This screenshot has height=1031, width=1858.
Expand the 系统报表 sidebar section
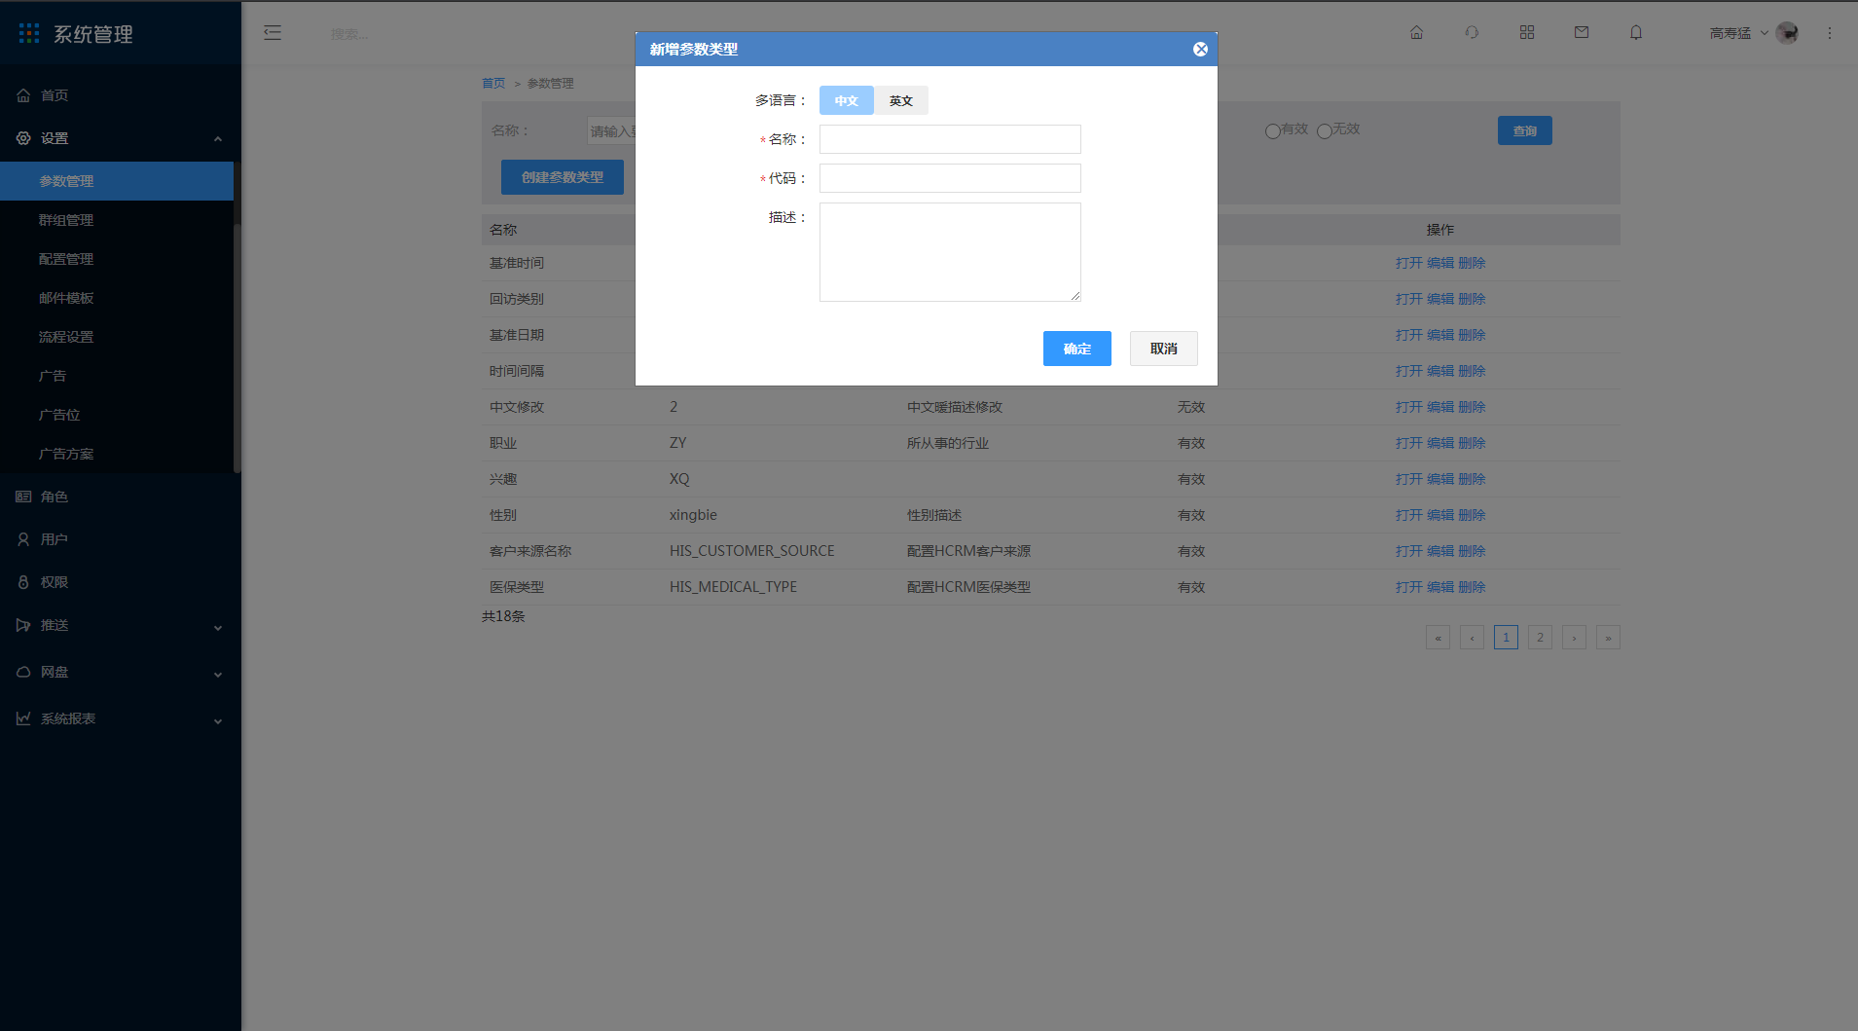(121, 718)
